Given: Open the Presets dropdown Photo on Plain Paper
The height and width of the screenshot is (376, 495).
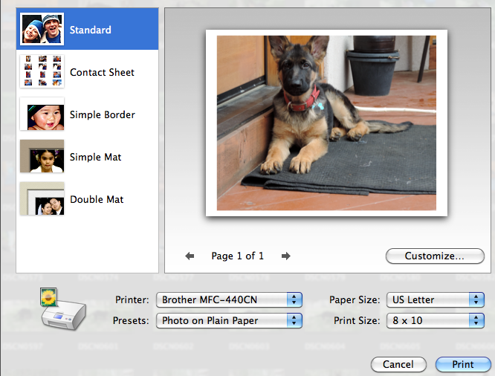Looking at the screenshot, I should tap(229, 320).
